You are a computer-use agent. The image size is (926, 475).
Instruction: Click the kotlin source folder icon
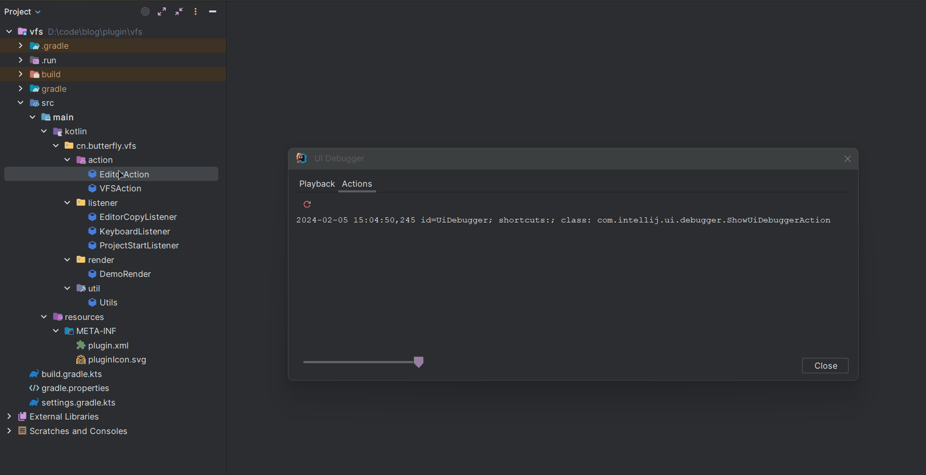[x=58, y=131]
